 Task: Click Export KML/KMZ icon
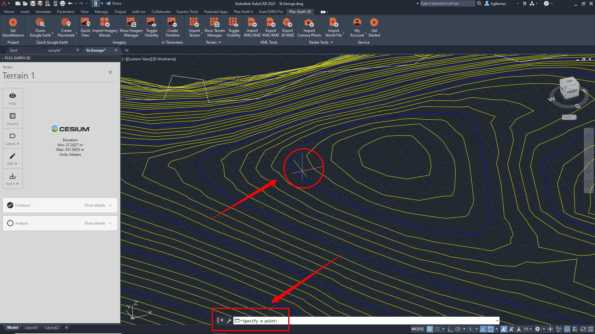271,22
